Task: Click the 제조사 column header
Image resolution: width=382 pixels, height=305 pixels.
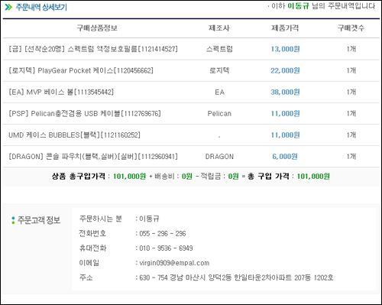Action: pos(219,28)
